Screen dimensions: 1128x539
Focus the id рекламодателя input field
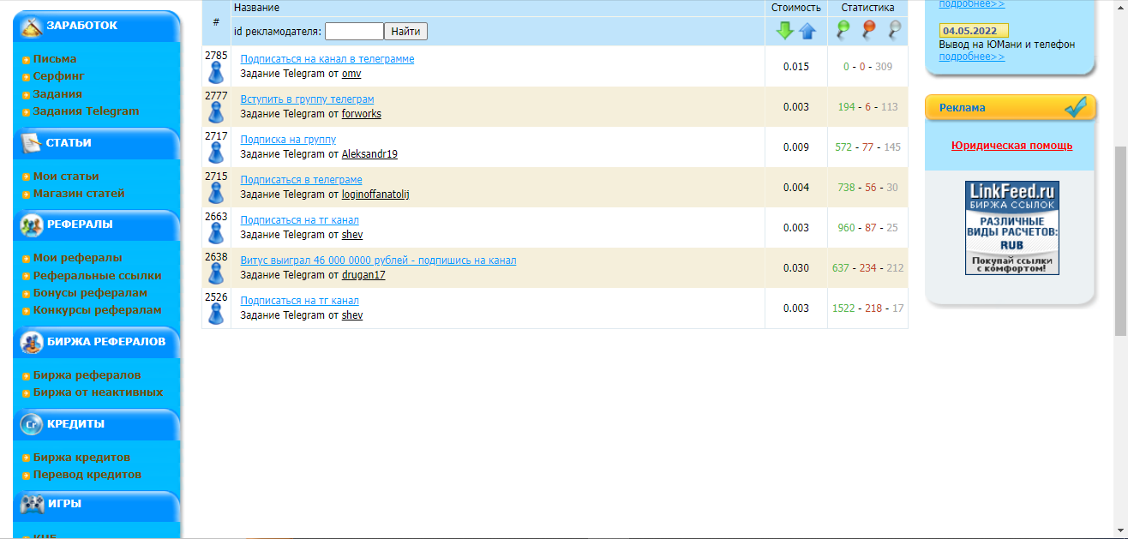pos(354,32)
